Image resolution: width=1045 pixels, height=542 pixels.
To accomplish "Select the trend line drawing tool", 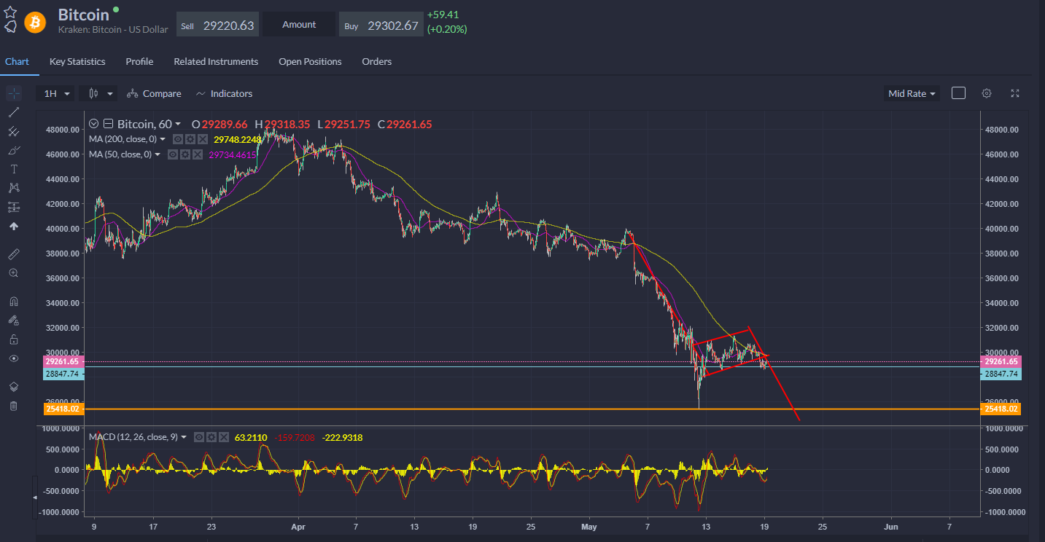I will pos(13,112).
